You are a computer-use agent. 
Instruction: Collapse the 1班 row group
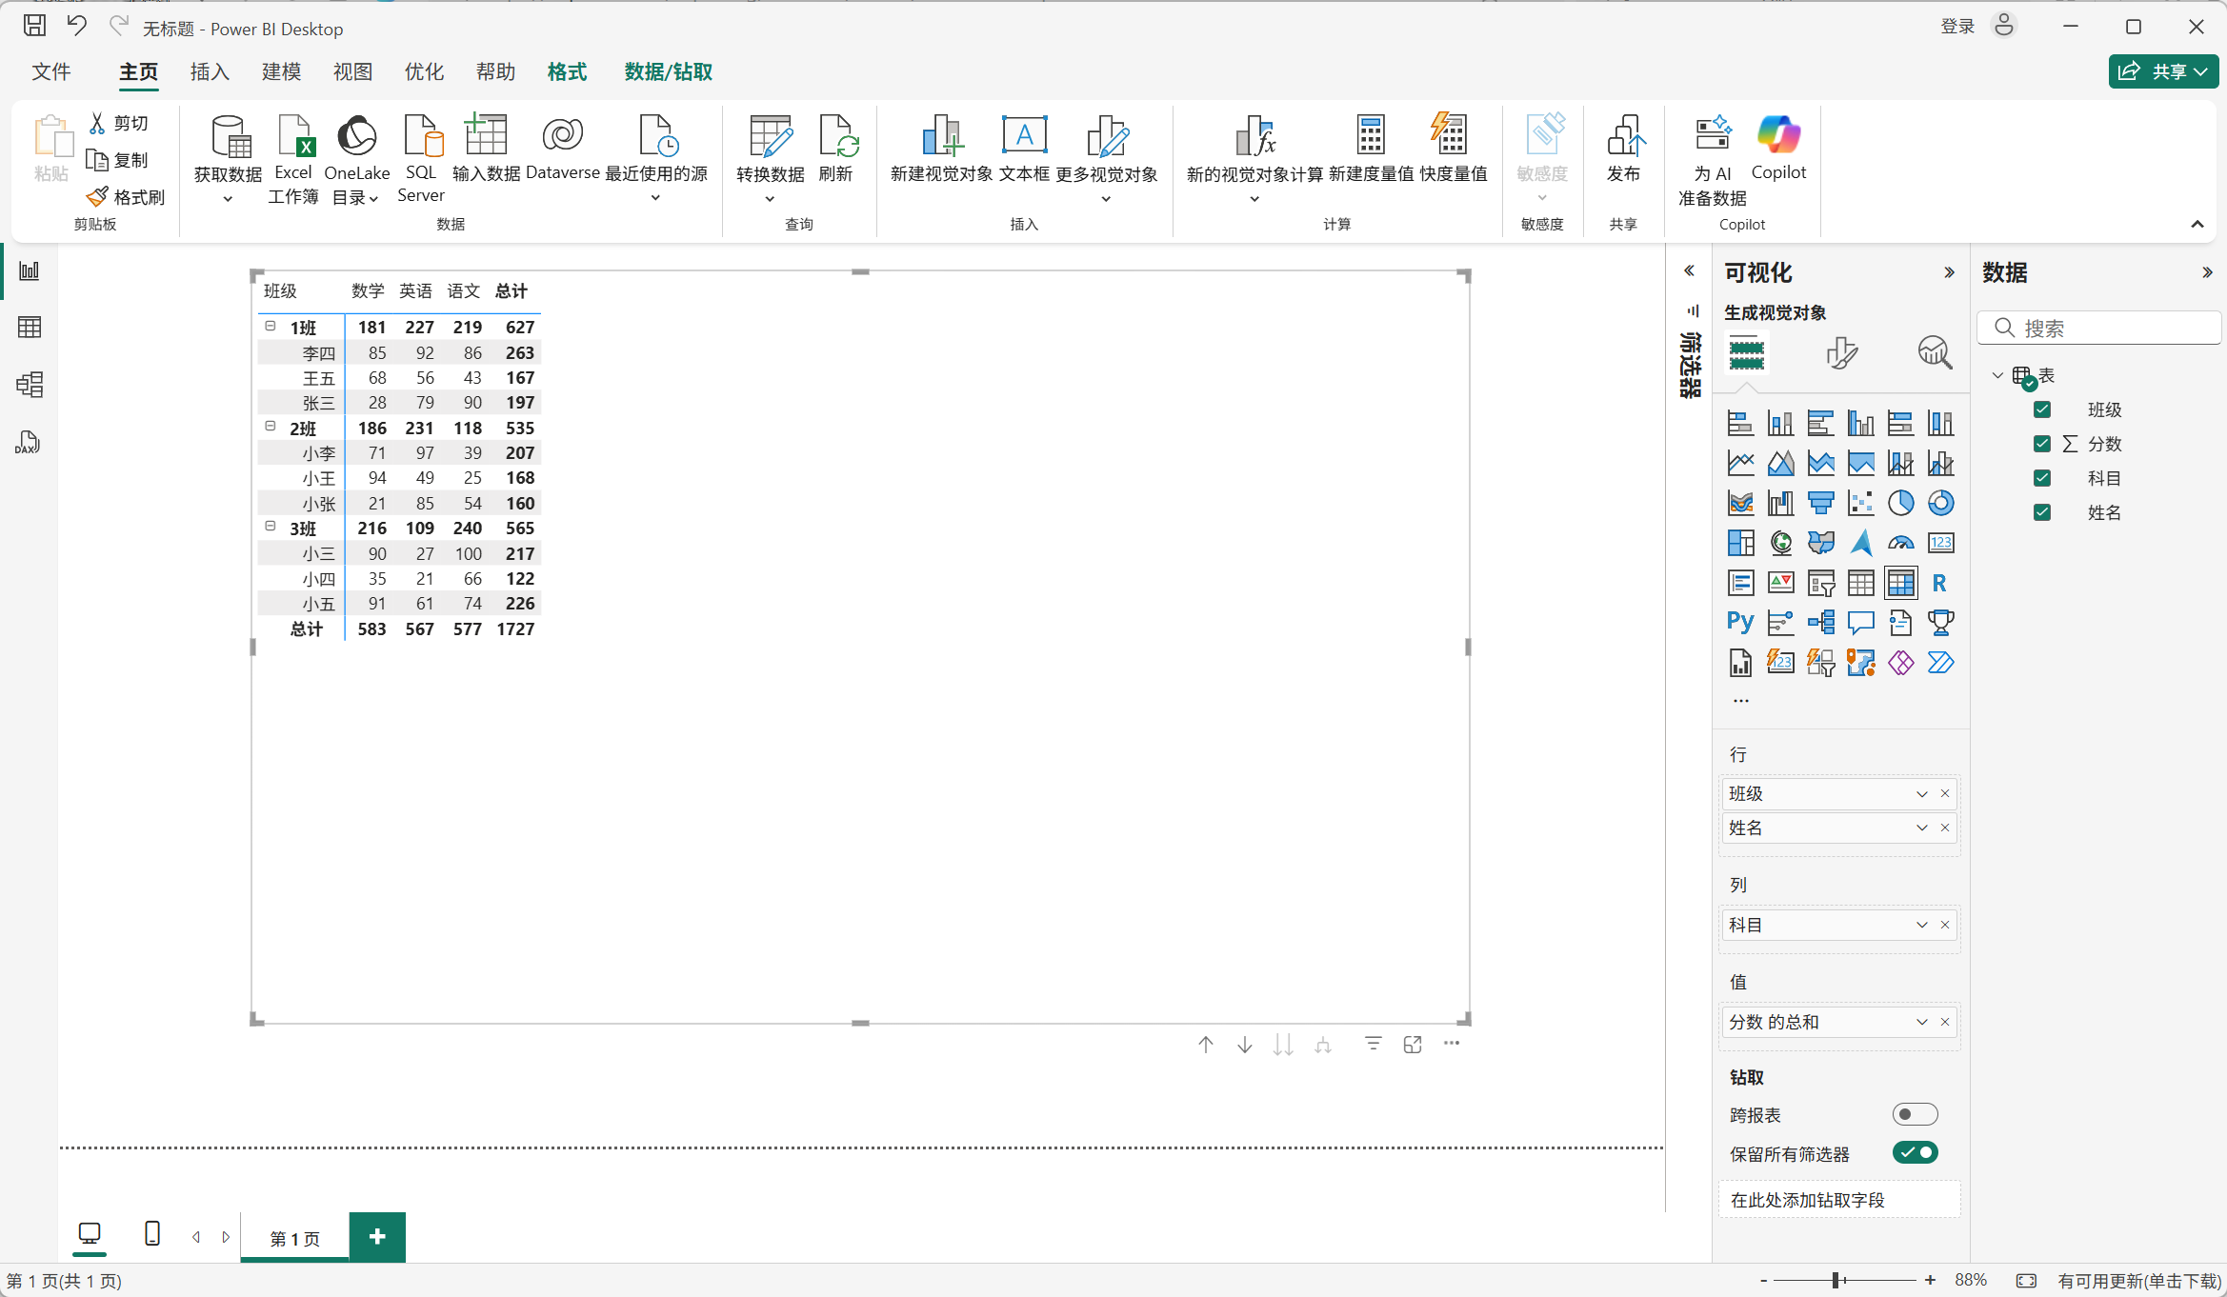pos(271,327)
